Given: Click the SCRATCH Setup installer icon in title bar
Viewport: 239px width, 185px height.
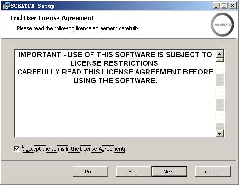Looking at the screenshot, I should point(6,6).
